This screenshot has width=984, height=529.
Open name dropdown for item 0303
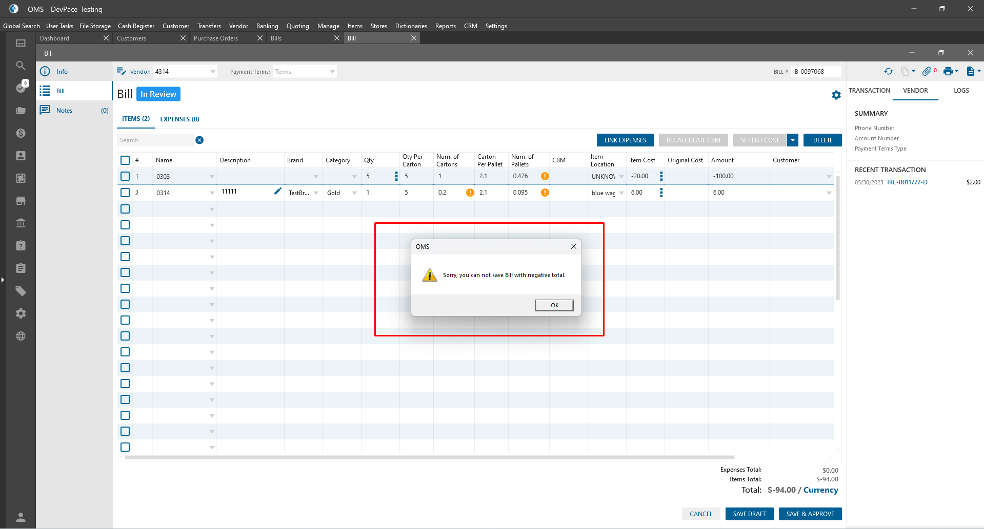coord(212,177)
